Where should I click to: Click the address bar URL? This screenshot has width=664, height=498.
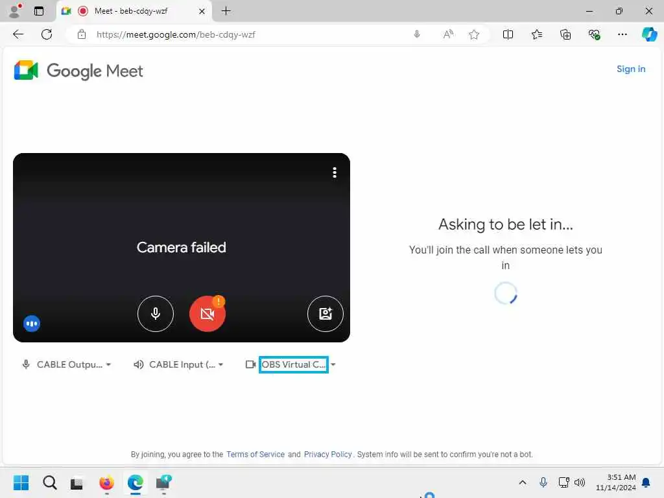pyautogui.click(x=176, y=34)
